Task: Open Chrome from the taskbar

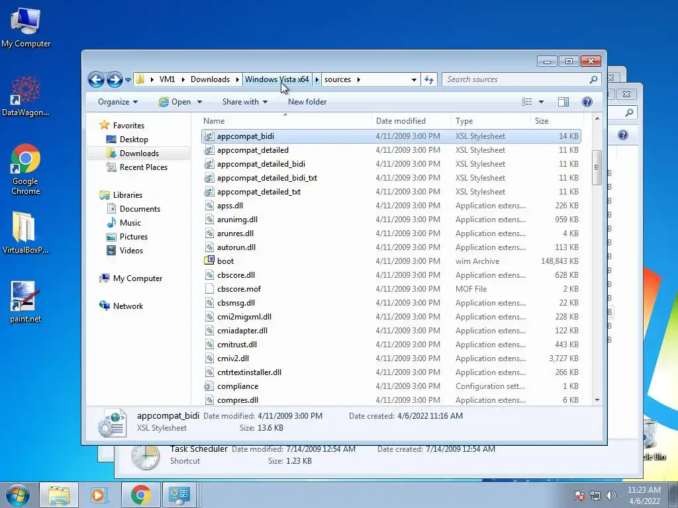Action: tap(140, 495)
